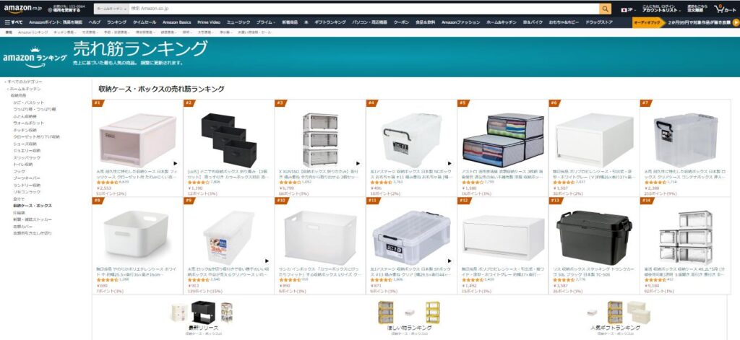The height and width of the screenshot is (340, 740).
Task: Play video arrow on #1 product
Action: 176,164
